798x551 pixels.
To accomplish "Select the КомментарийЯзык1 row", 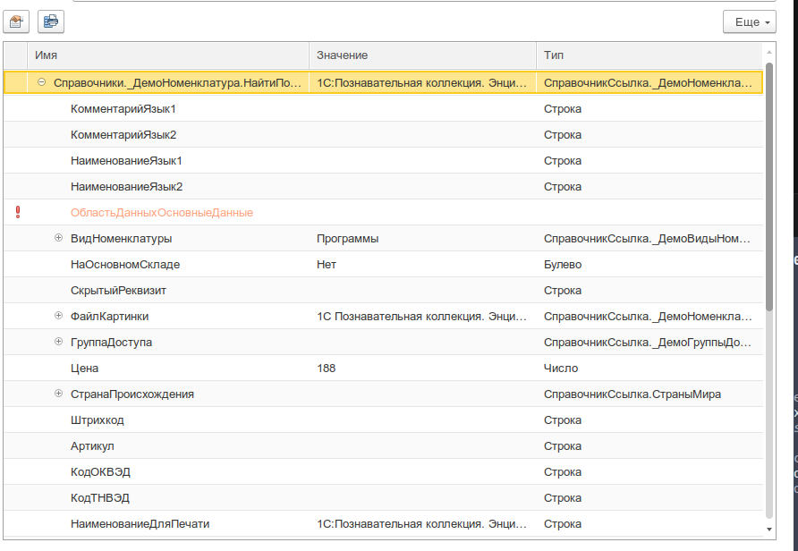I will click(x=383, y=109).
